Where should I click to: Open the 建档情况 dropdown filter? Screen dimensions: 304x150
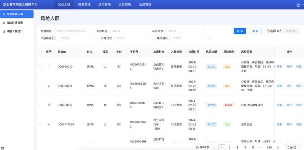point(190,38)
